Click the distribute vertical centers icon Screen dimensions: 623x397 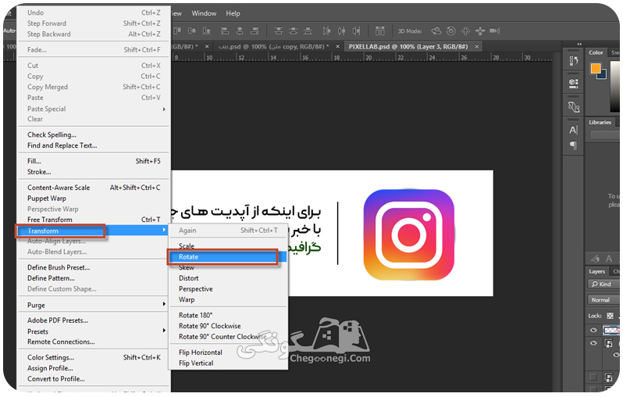pos(294,30)
